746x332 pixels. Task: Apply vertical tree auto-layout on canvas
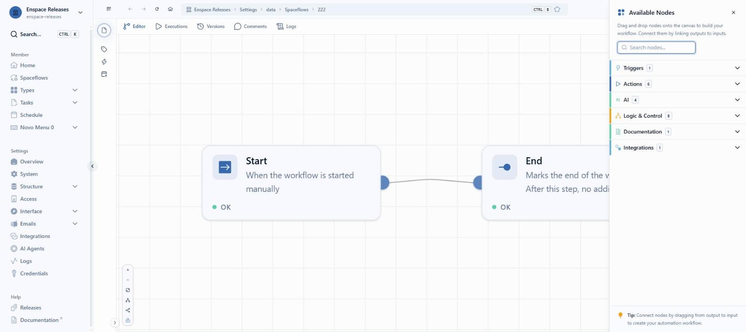click(x=128, y=300)
